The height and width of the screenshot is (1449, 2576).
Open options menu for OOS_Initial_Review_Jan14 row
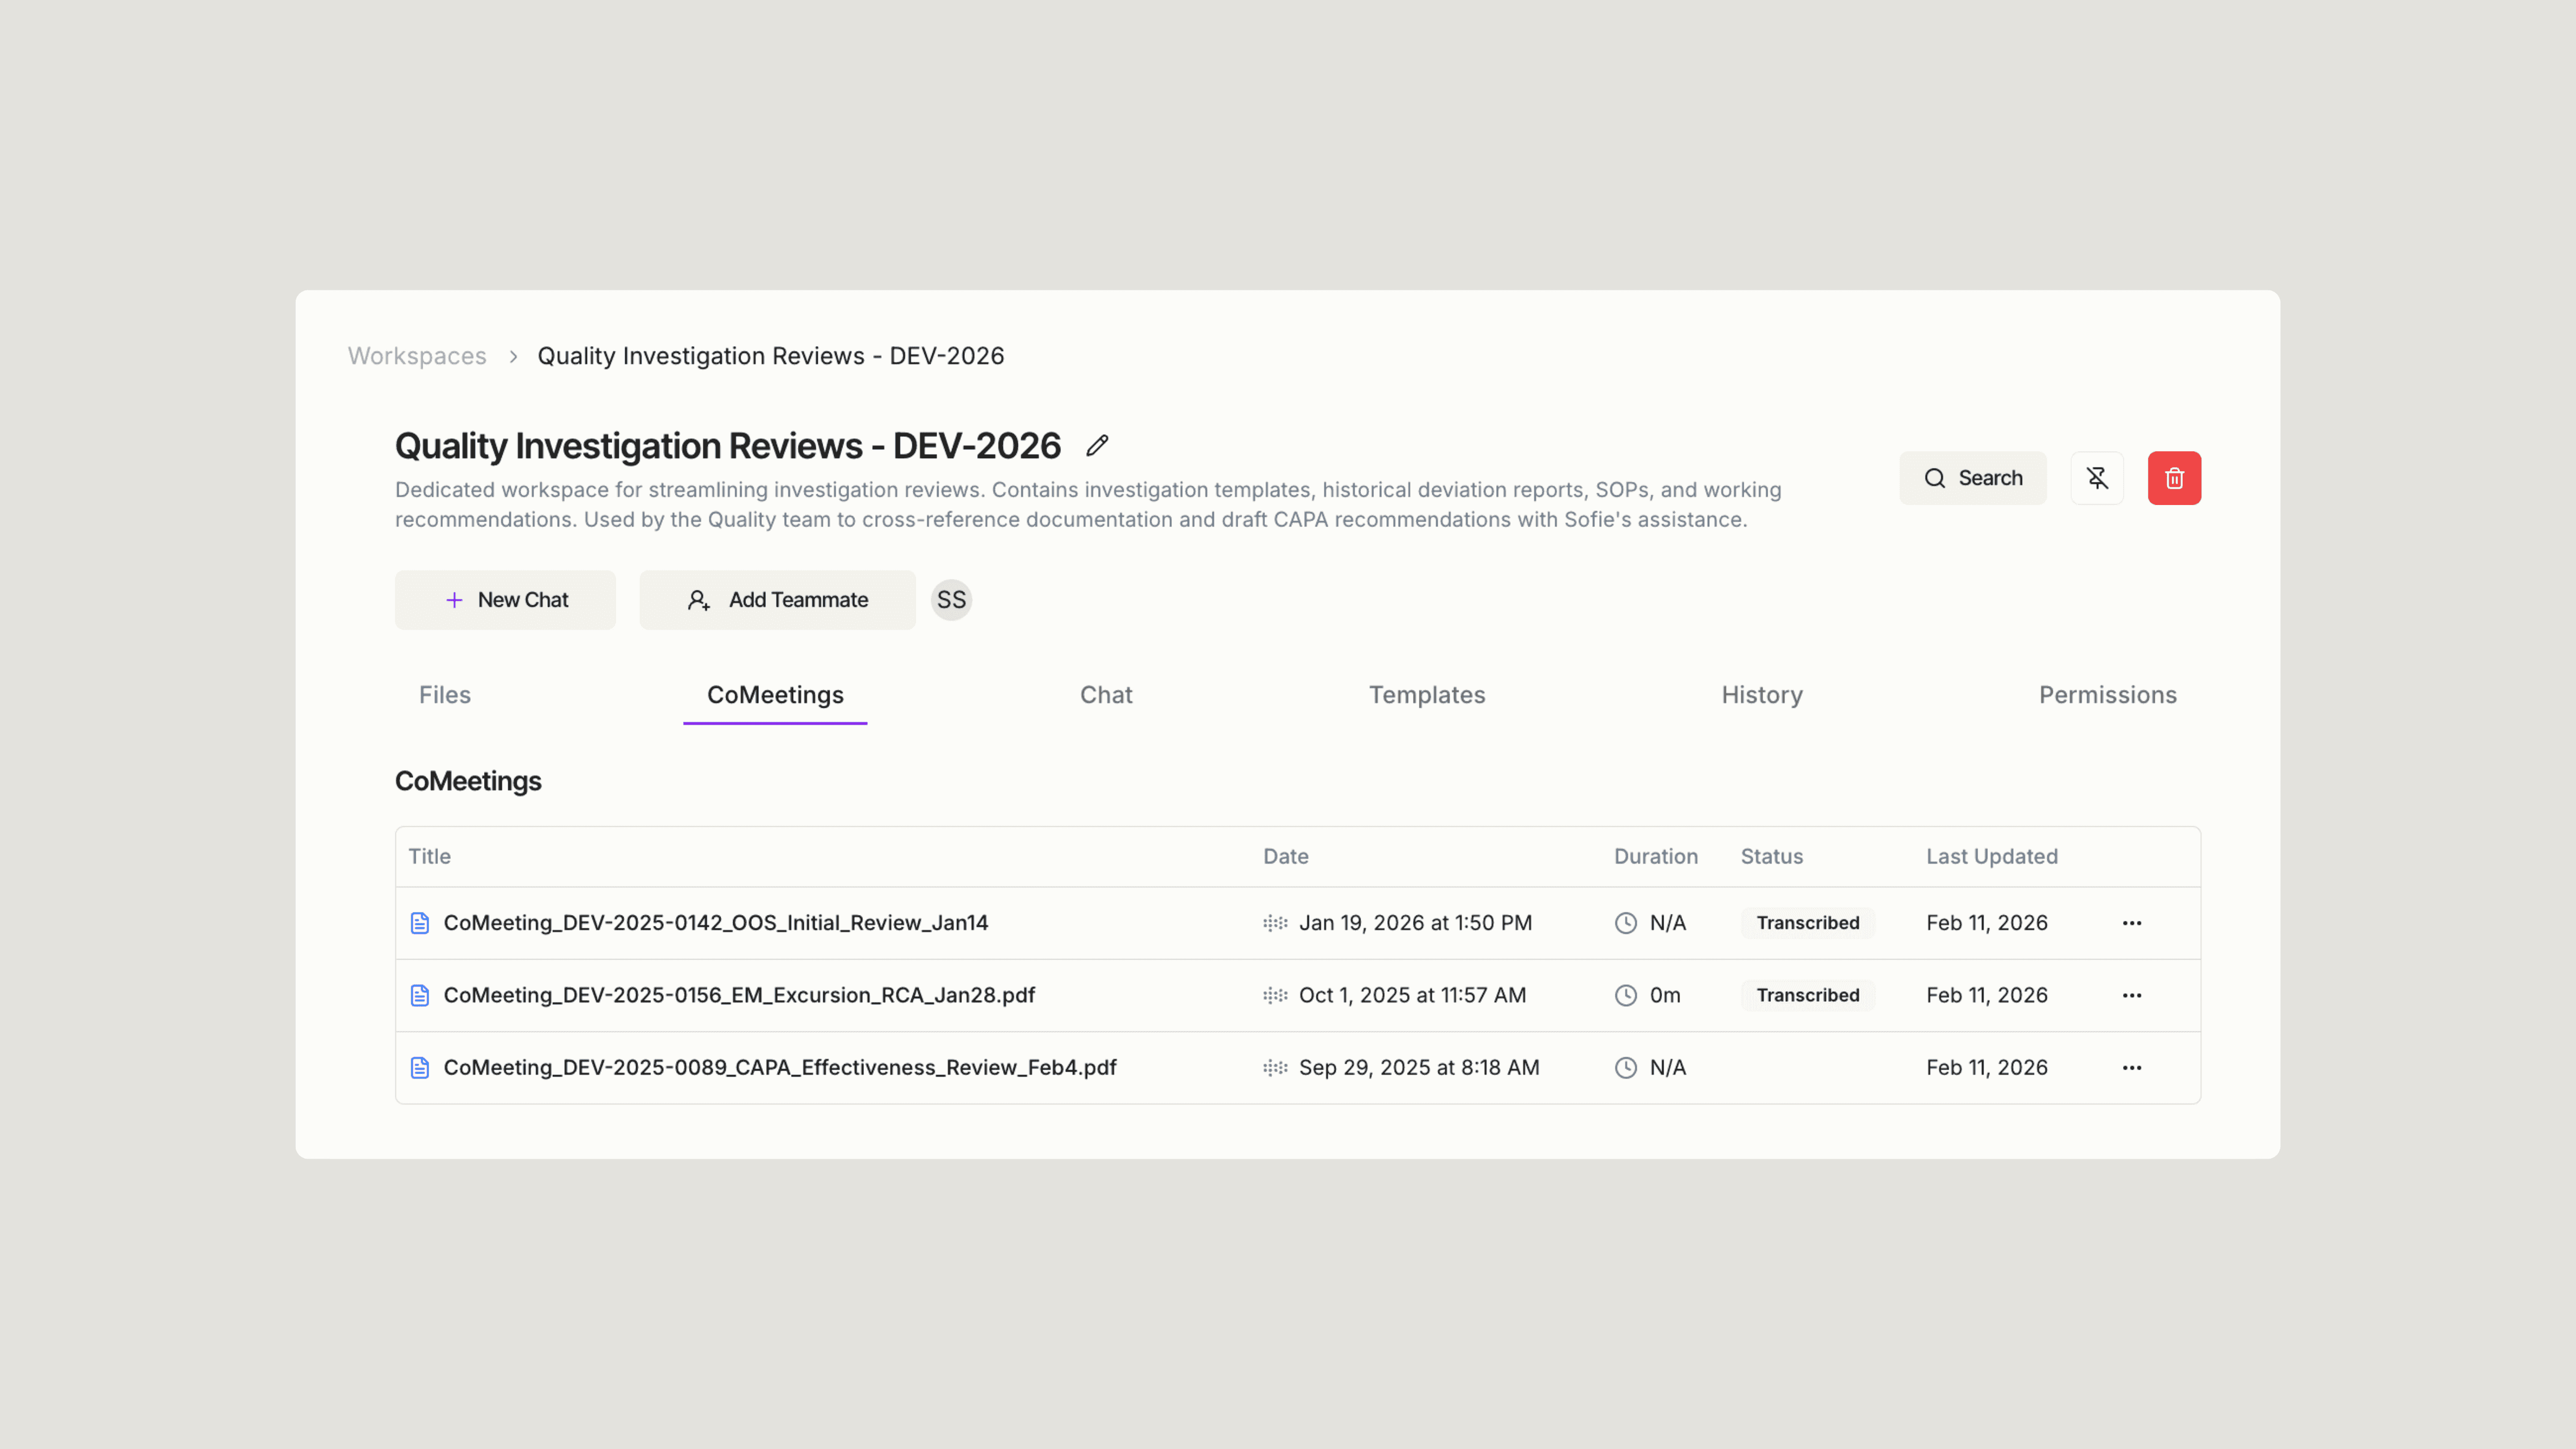coord(2131,923)
